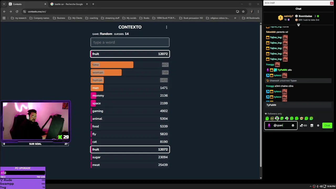Click Boombalaa in gift leaderboard
The width and height of the screenshot is (336, 189).
[305, 16]
